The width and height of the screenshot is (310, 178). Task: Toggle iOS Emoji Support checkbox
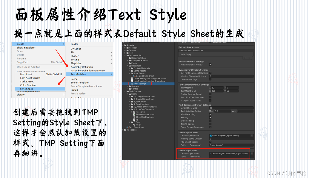(x=210, y=142)
